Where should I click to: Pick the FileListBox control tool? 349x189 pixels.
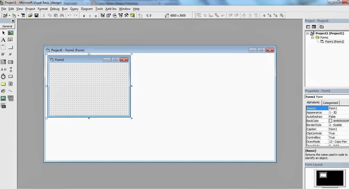(x=11, y=84)
